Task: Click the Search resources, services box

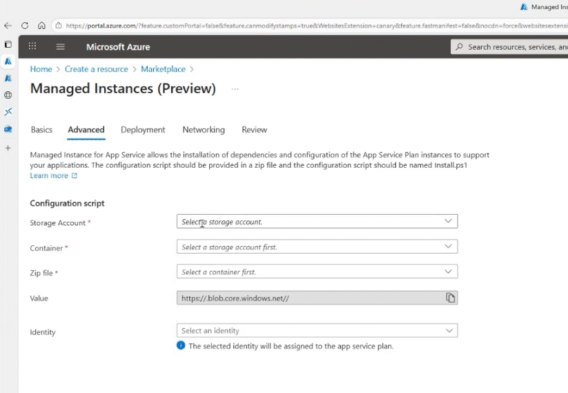Action: tap(509, 47)
